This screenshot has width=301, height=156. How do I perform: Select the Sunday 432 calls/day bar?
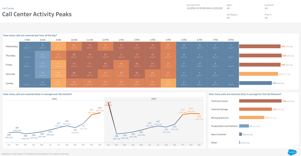tap(255, 83)
